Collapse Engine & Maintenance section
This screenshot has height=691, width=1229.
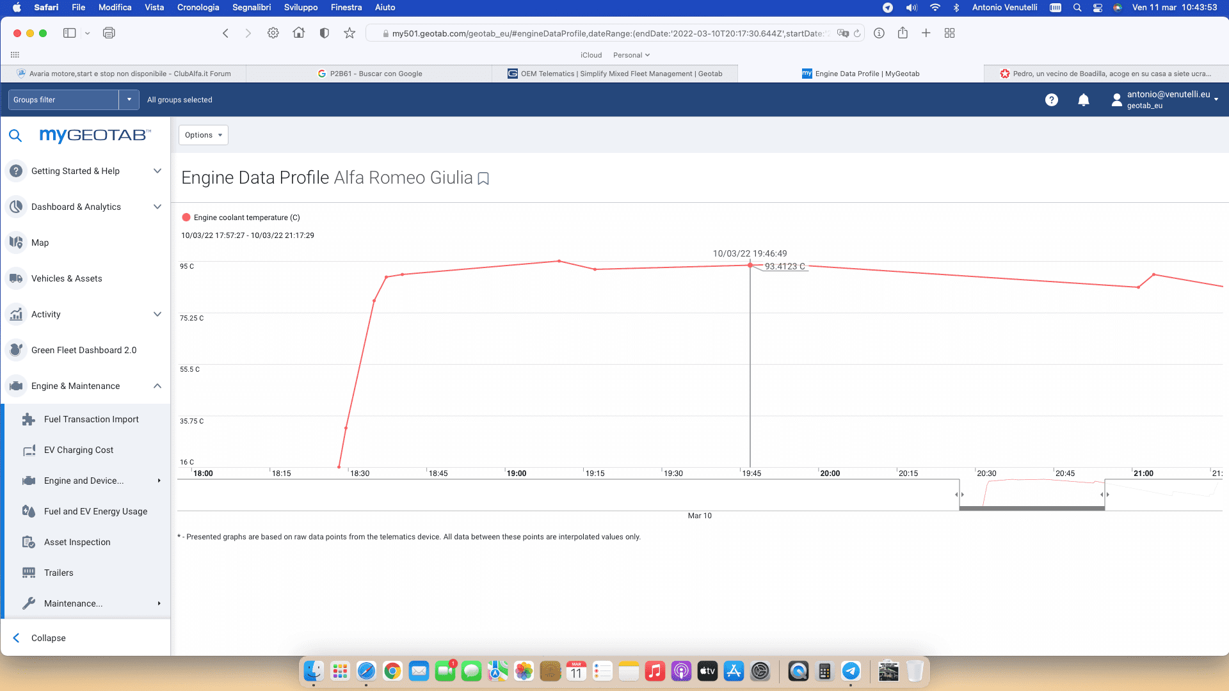point(157,386)
